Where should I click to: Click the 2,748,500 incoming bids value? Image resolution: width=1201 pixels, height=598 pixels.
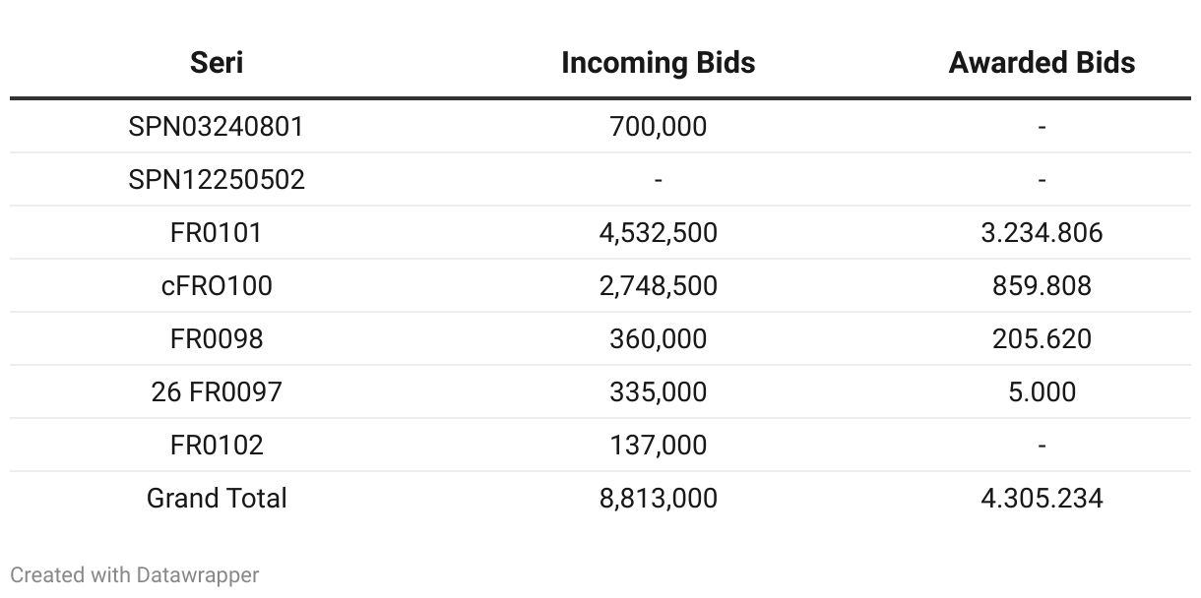(658, 286)
